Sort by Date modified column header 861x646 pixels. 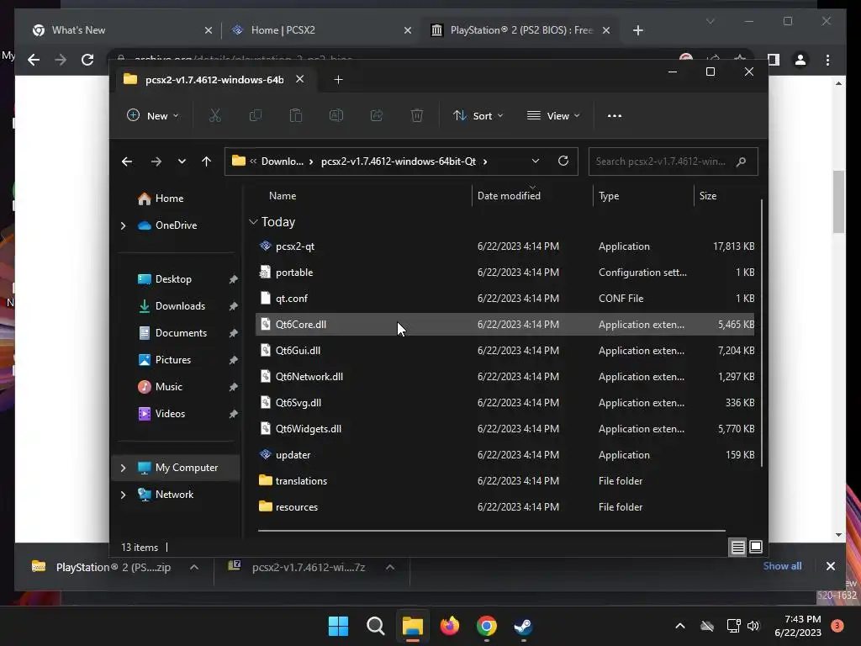coord(509,195)
